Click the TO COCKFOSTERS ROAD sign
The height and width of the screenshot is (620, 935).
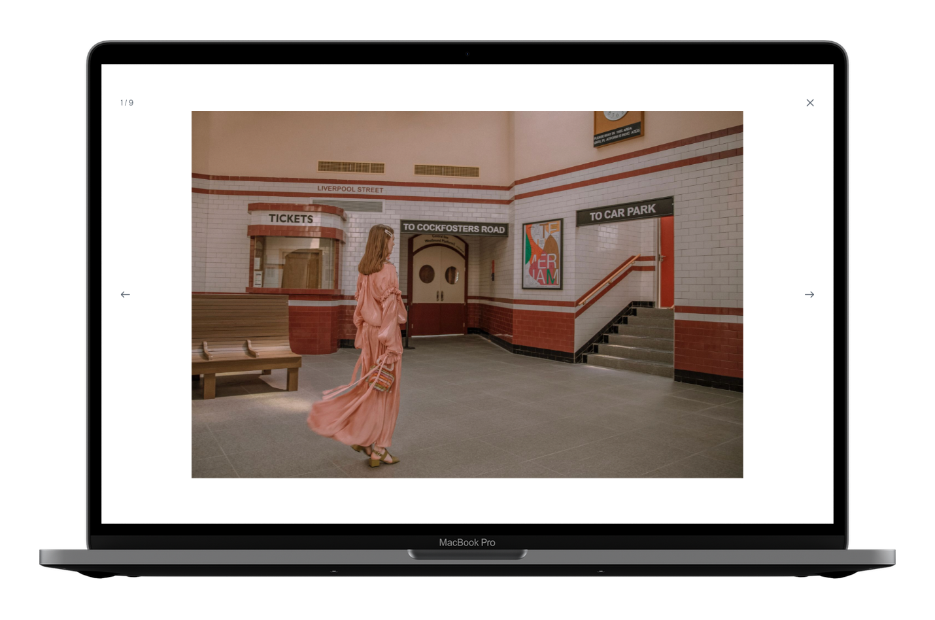coord(454,228)
